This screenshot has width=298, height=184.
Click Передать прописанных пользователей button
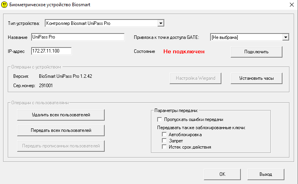61,146
